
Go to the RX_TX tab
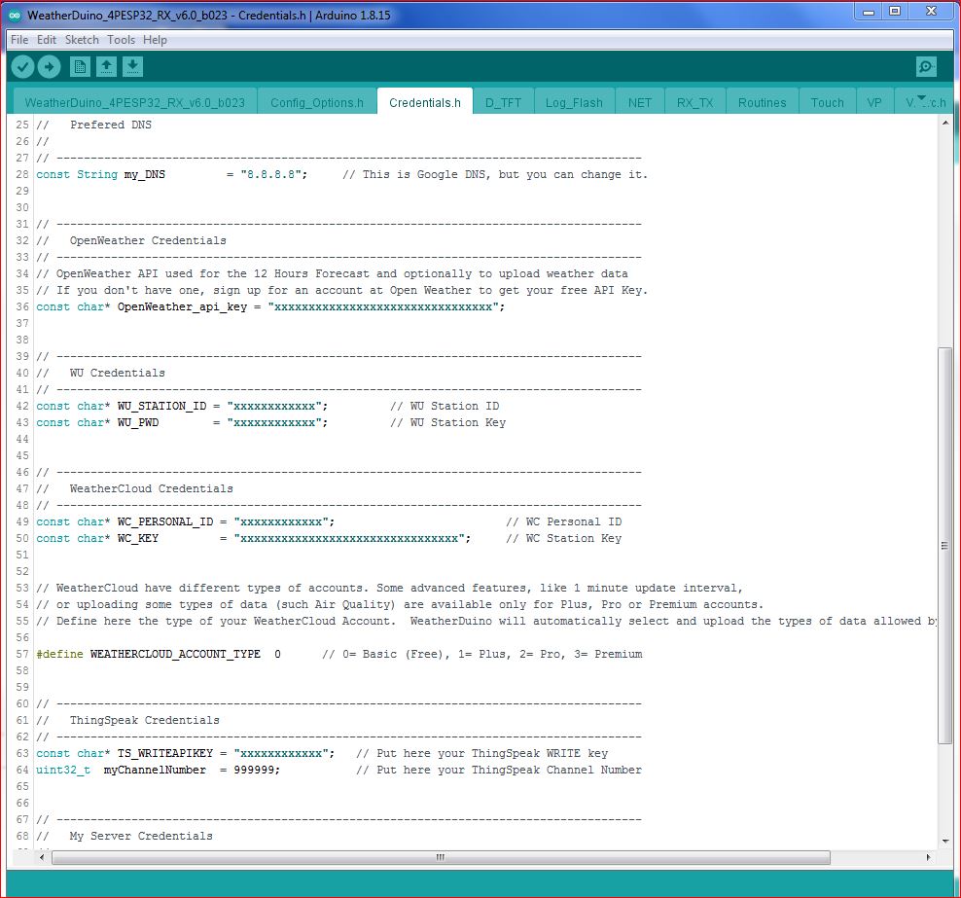coord(694,102)
